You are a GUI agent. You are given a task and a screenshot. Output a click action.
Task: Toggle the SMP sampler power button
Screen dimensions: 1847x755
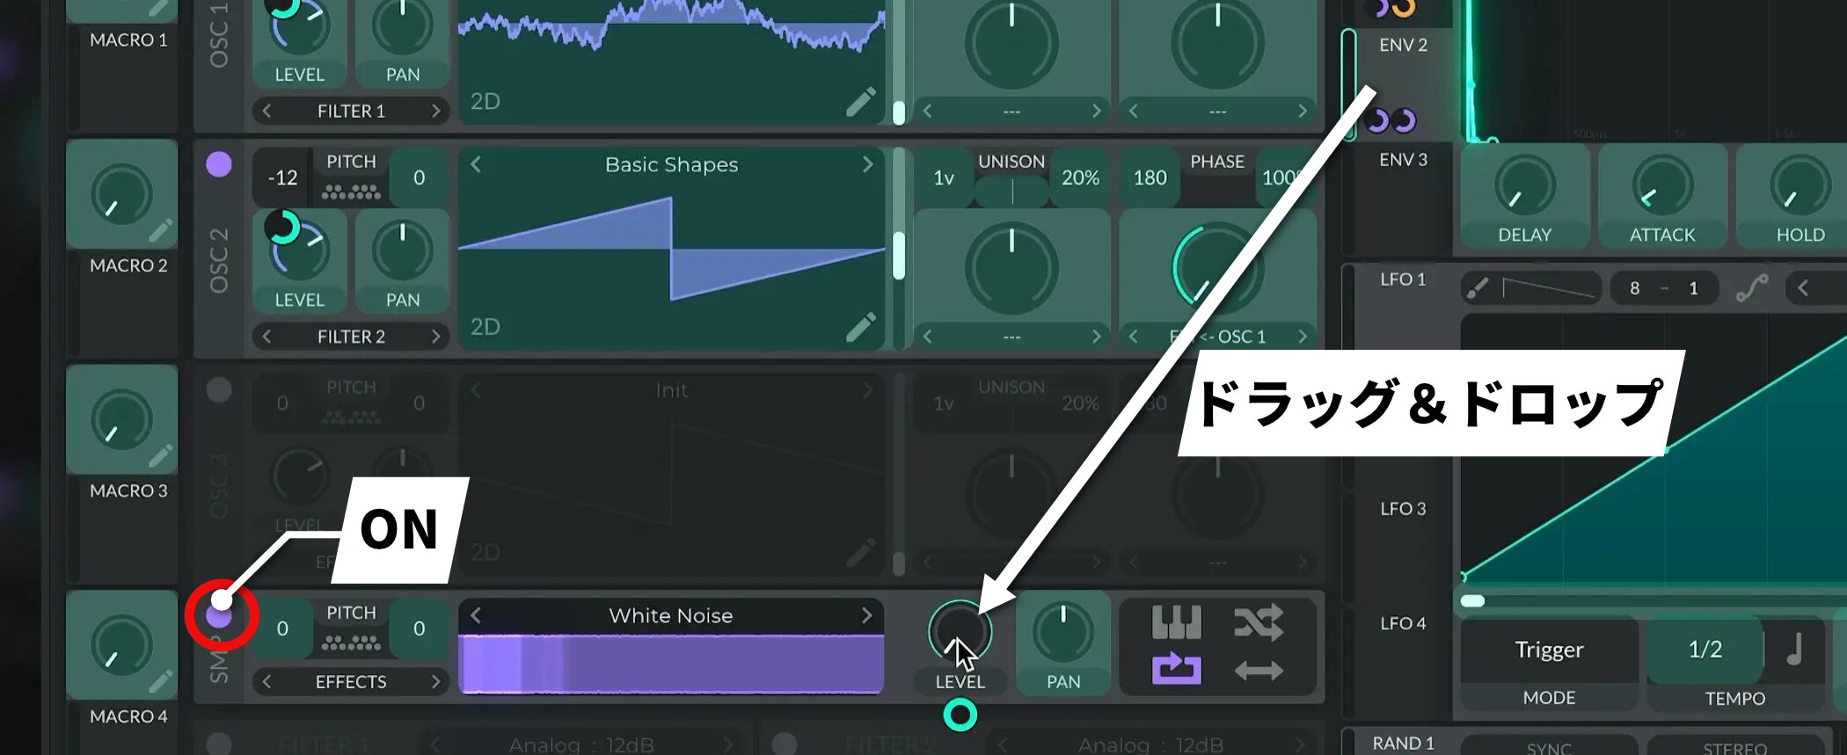point(219,616)
